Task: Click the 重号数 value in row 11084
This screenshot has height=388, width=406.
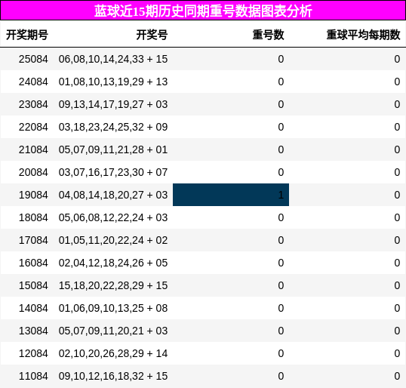Action: coord(281,376)
